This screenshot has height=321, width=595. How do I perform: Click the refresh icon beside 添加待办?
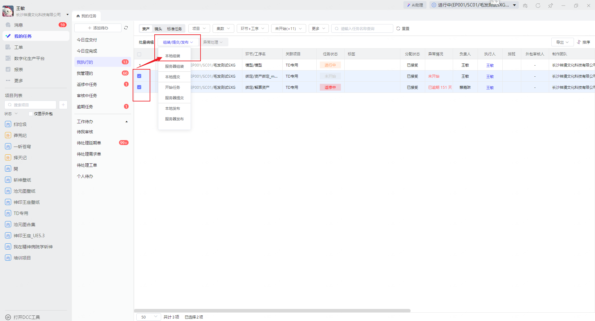pyautogui.click(x=126, y=28)
